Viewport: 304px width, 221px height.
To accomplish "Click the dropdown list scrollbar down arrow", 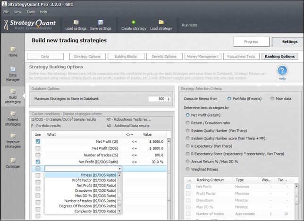I will [119, 211].
